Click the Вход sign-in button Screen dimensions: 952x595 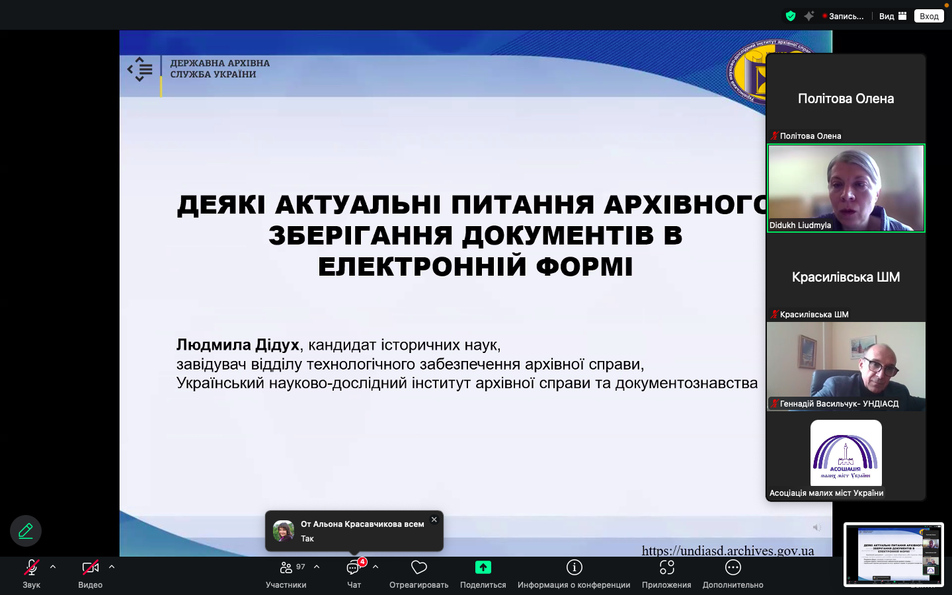929,17
